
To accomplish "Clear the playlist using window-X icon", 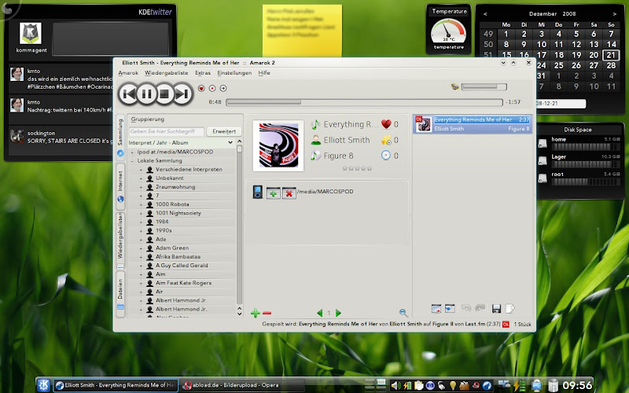I will pos(436,308).
